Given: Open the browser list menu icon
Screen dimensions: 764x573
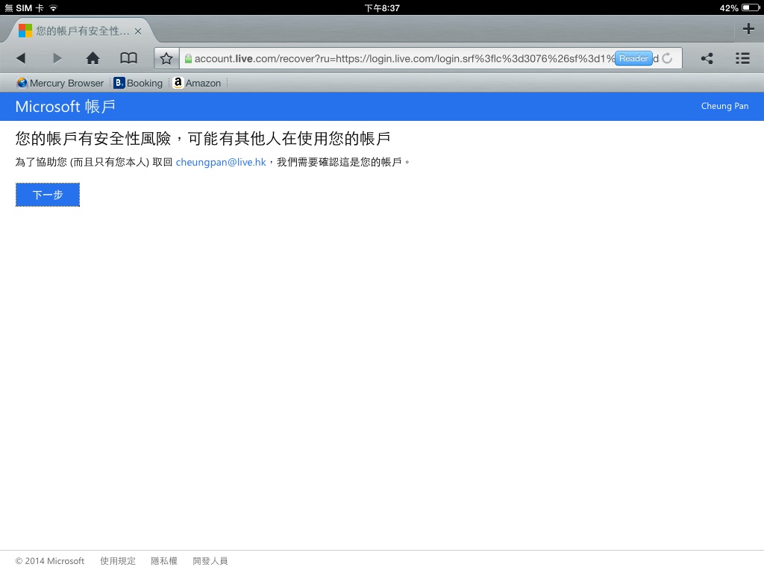Looking at the screenshot, I should 742,58.
